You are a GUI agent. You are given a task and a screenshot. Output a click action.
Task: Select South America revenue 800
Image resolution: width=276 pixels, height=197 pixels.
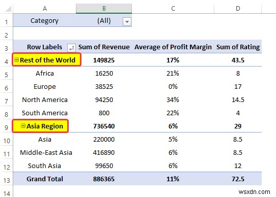point(104,113)
